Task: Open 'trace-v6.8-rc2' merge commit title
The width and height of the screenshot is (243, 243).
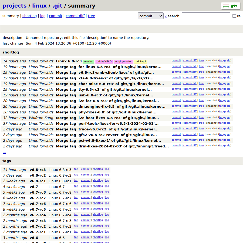Action: (x=107, y=129)
